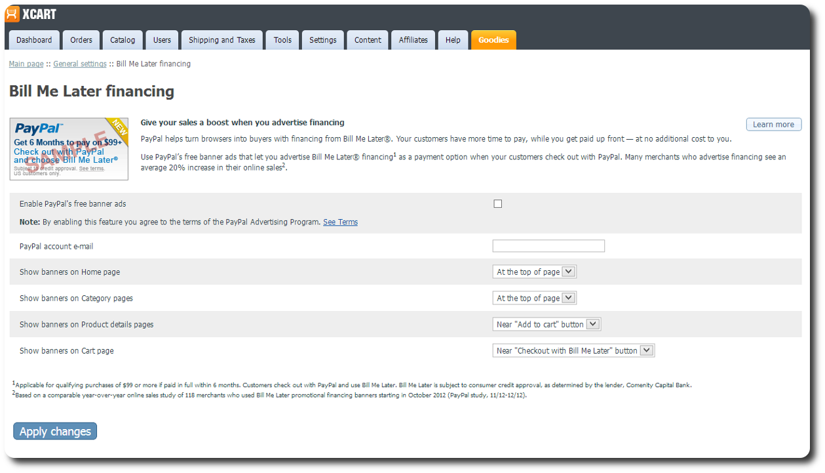The image size is (825, 473).
Task: Open the Tools tab
Action: [282, 40]
